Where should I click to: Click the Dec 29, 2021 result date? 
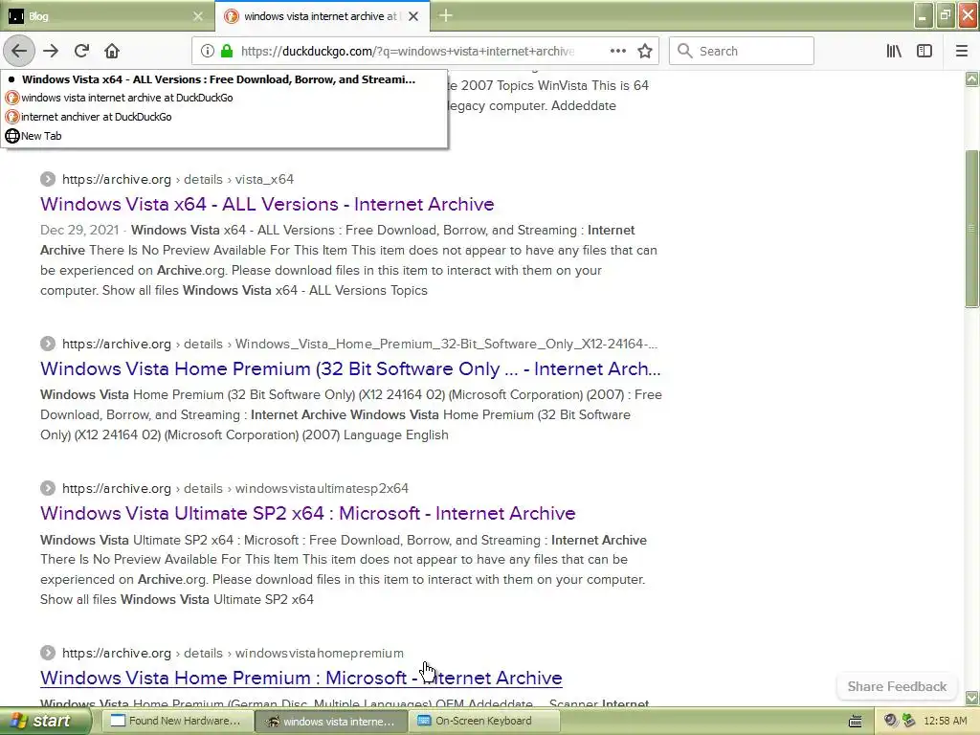click(79, 230)
